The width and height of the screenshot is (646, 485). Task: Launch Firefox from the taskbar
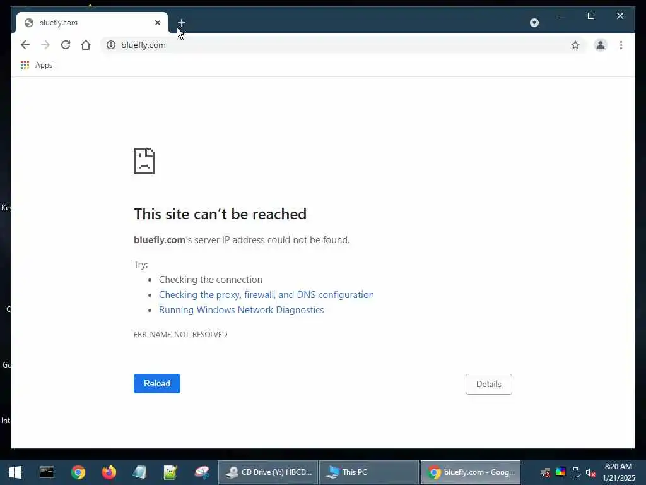click(109, 472)
